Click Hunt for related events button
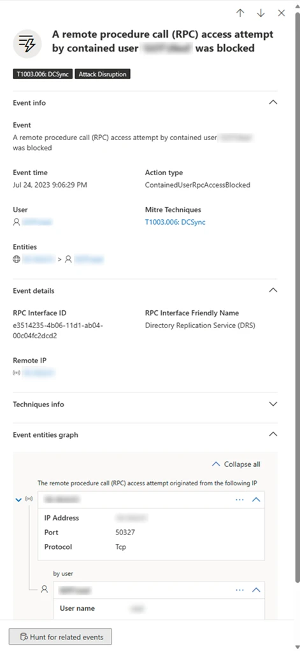This screenshot has height=651, width=300. (x=61, y=636)
